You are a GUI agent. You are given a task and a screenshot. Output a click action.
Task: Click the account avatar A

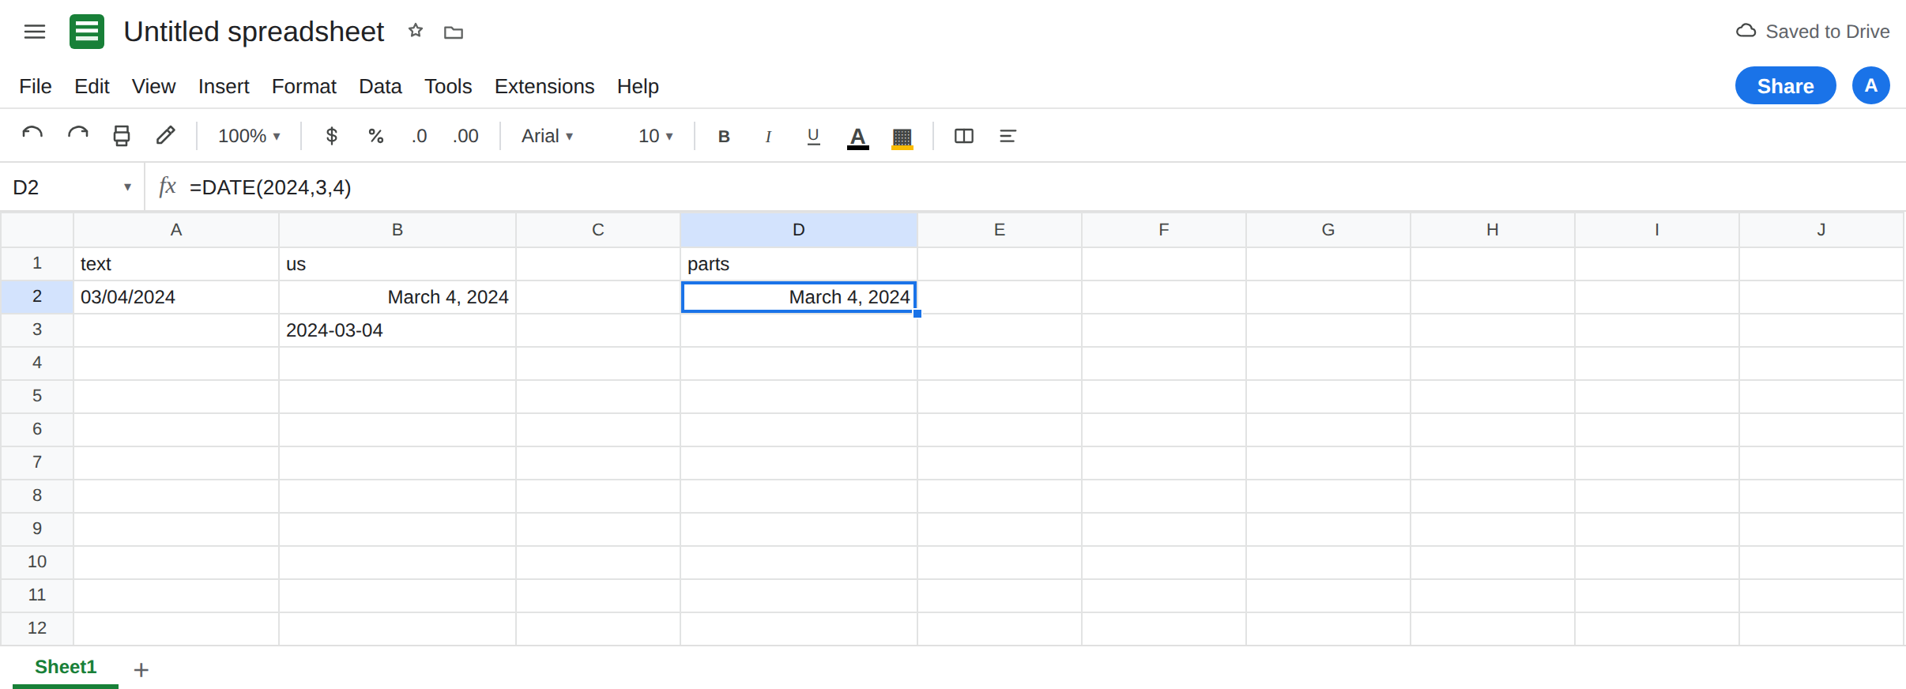(1871, 85)
